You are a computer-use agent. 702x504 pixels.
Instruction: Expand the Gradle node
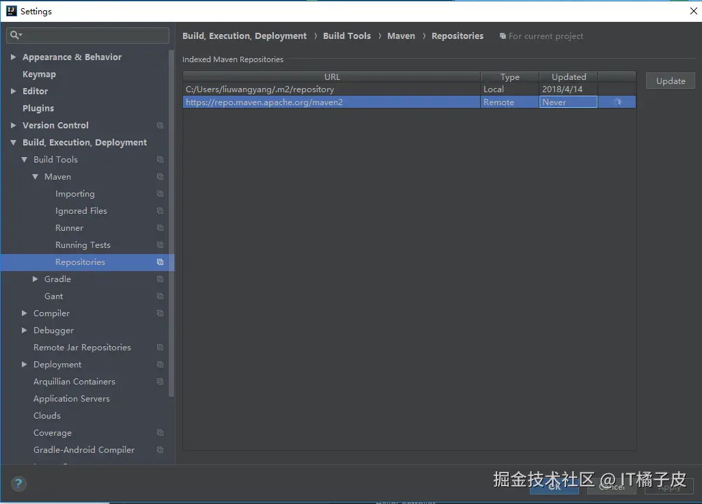tap(36, 279)
